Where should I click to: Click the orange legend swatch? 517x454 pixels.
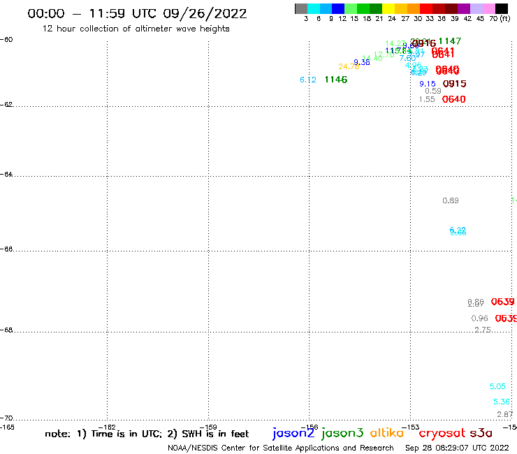coord(414,8)
